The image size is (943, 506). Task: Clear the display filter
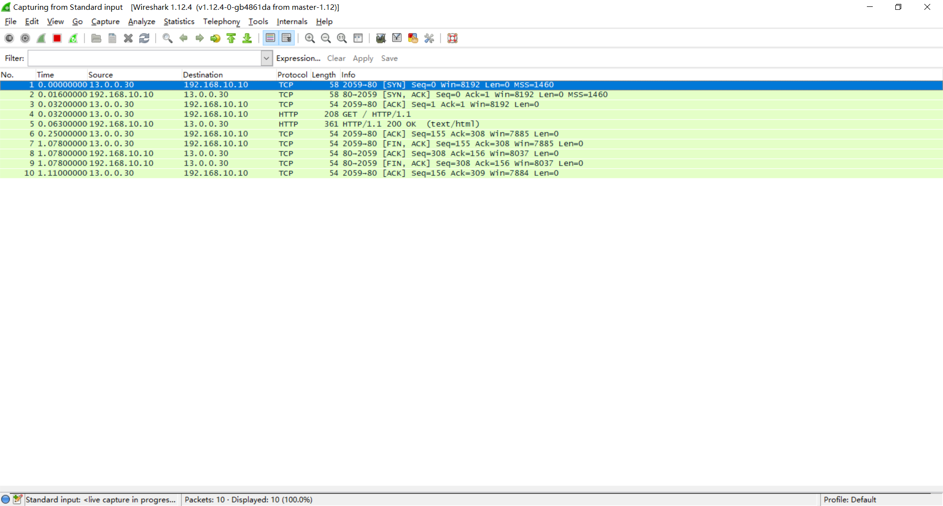coord(336,58)
